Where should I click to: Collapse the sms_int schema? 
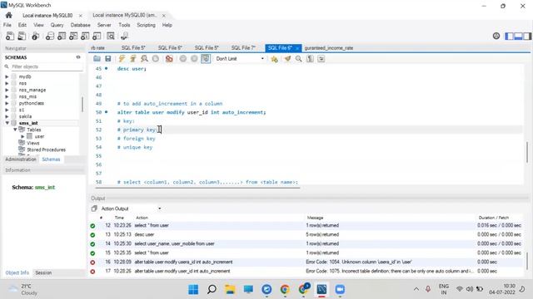pos(7,123)
